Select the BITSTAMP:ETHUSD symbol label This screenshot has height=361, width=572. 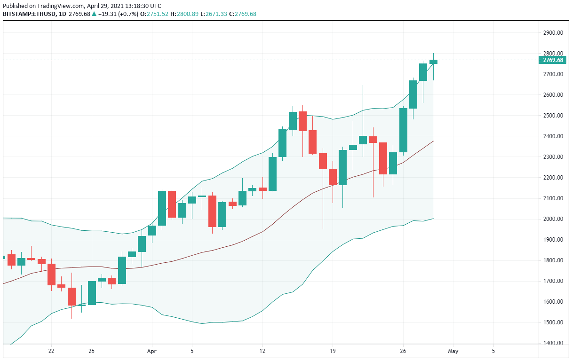click(29, 14)
